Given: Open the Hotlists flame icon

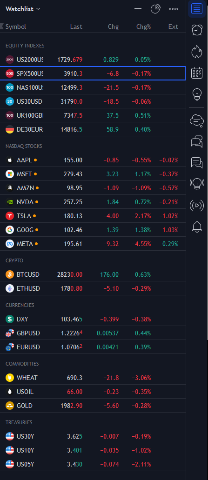Looking at the screenshot, I should pos(197,52).
